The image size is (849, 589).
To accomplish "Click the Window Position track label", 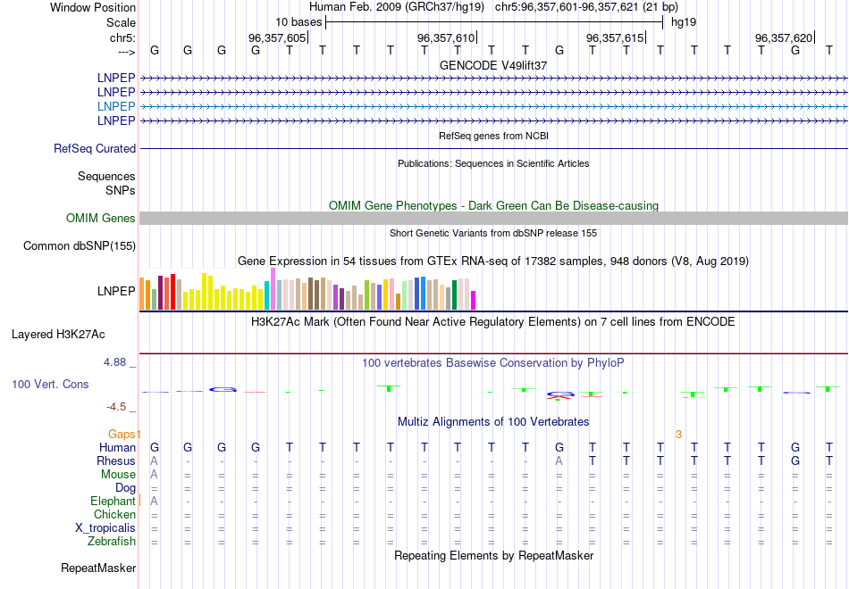I will coord(93,7).
